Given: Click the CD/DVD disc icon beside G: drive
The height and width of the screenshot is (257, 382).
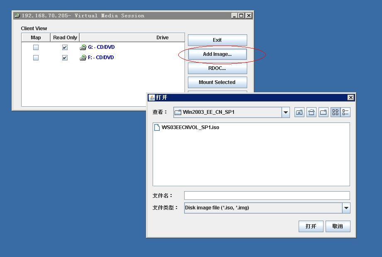Looking at the screenshot, I should tap(83, 47).
